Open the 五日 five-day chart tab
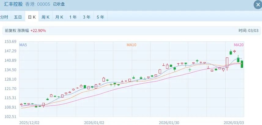Screen dimensions: 262x125 click(18, 17)
